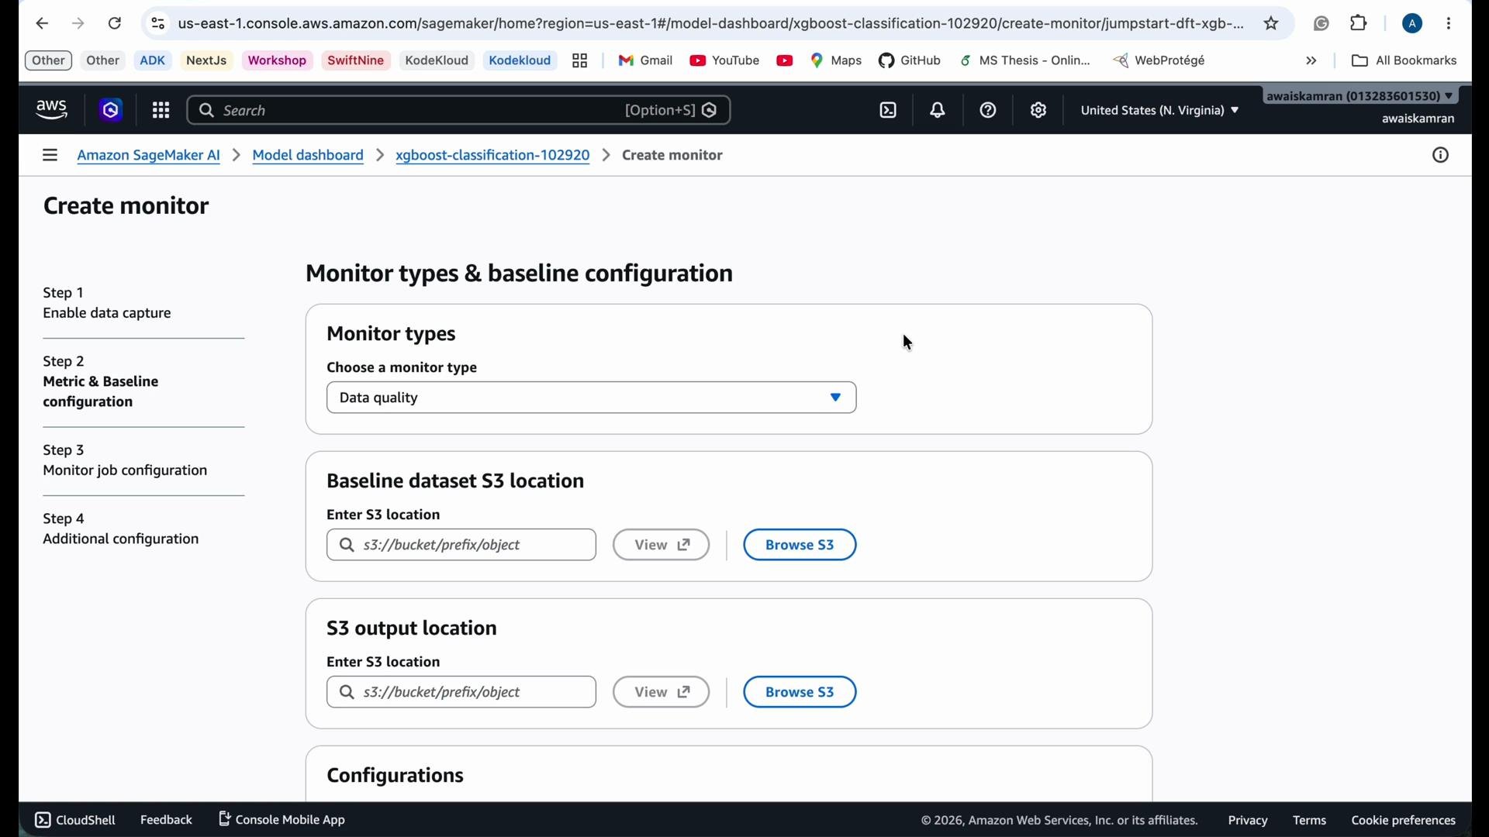Click View for the S3 output location

coord(661,692)
